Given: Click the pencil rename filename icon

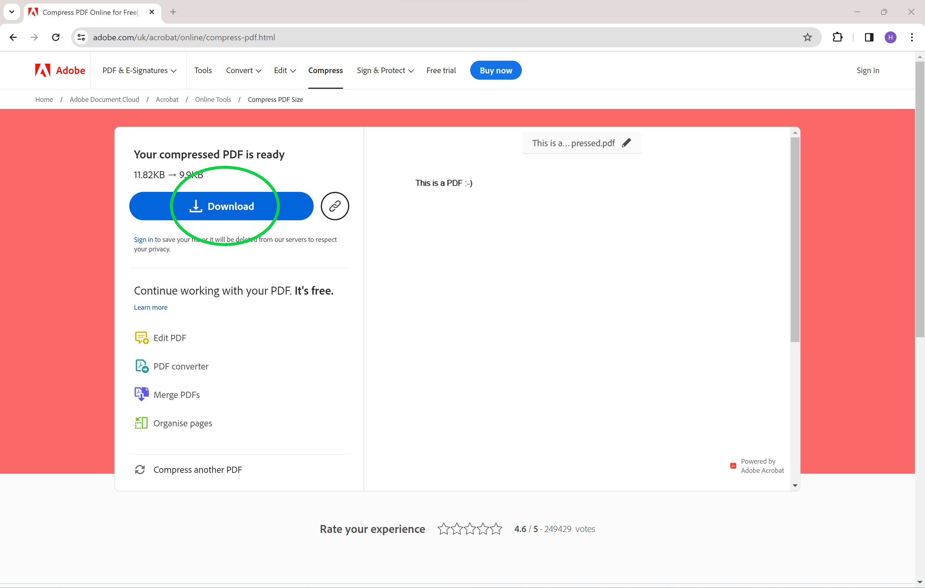Looking at the screenshot, I should coord(626,143).
